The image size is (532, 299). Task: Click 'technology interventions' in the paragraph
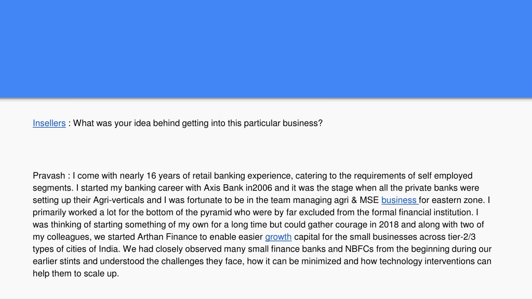tap(429, 261)
